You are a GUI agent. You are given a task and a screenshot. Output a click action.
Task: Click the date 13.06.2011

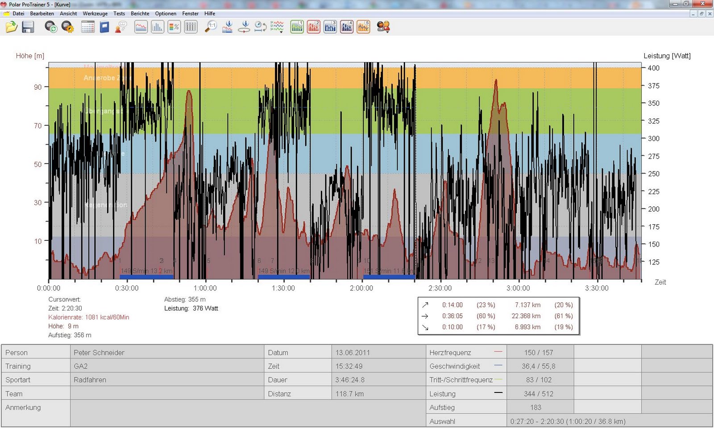[x=353, y=353]
